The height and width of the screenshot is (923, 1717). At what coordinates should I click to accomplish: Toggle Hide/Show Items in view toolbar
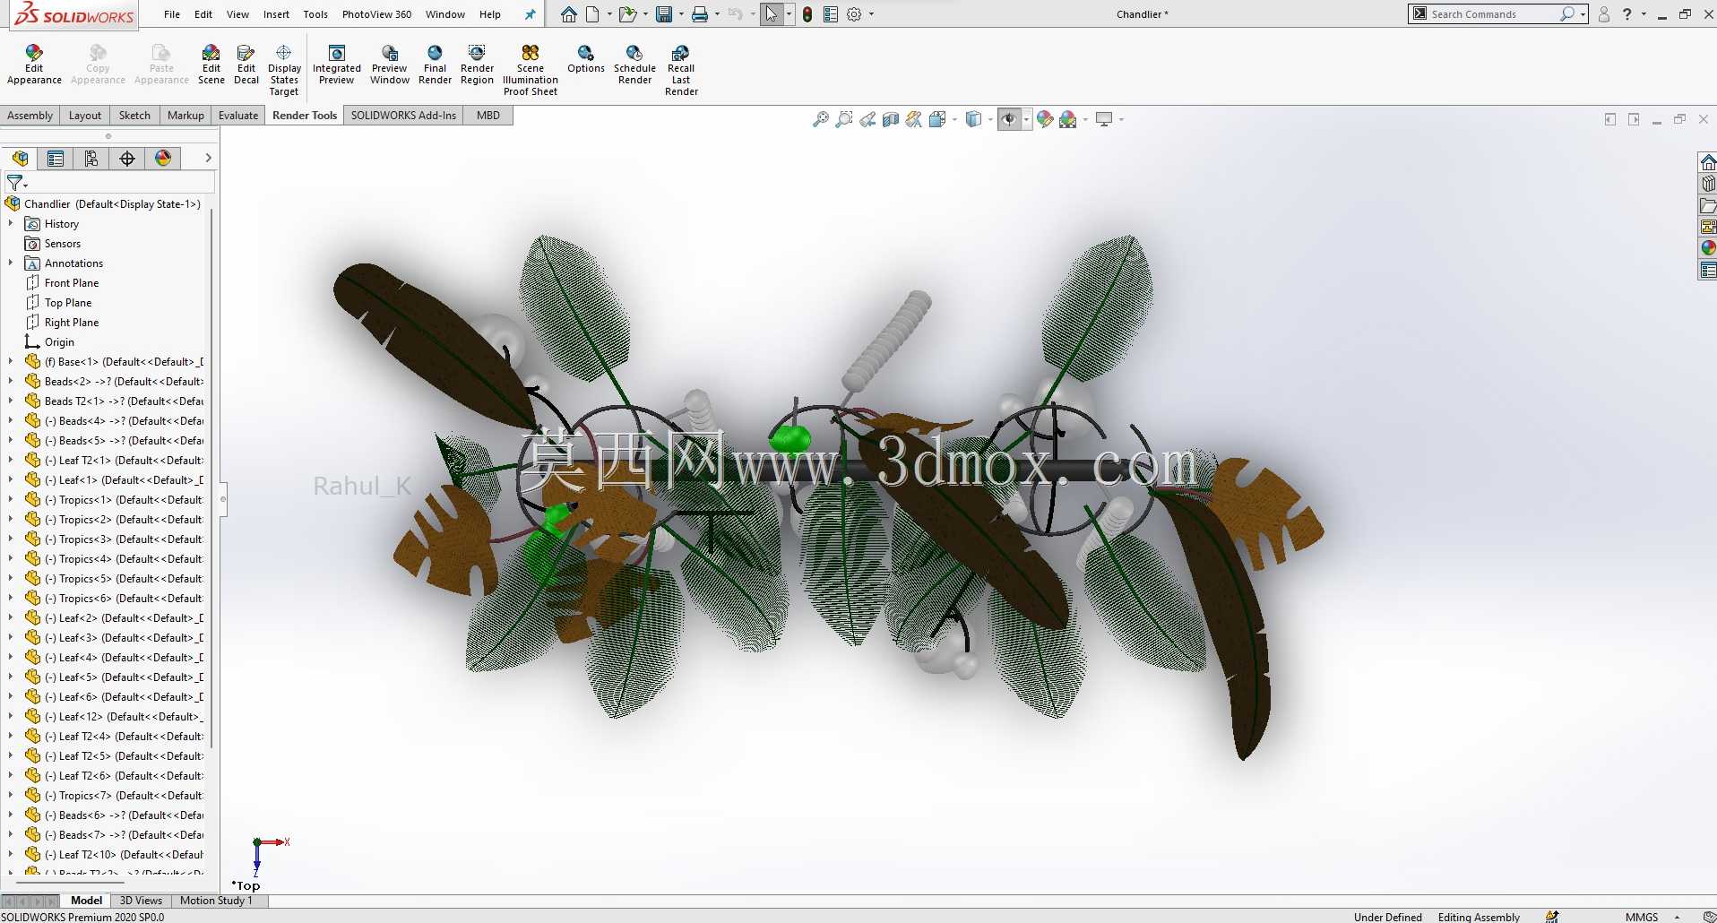tap(1009, 119)
